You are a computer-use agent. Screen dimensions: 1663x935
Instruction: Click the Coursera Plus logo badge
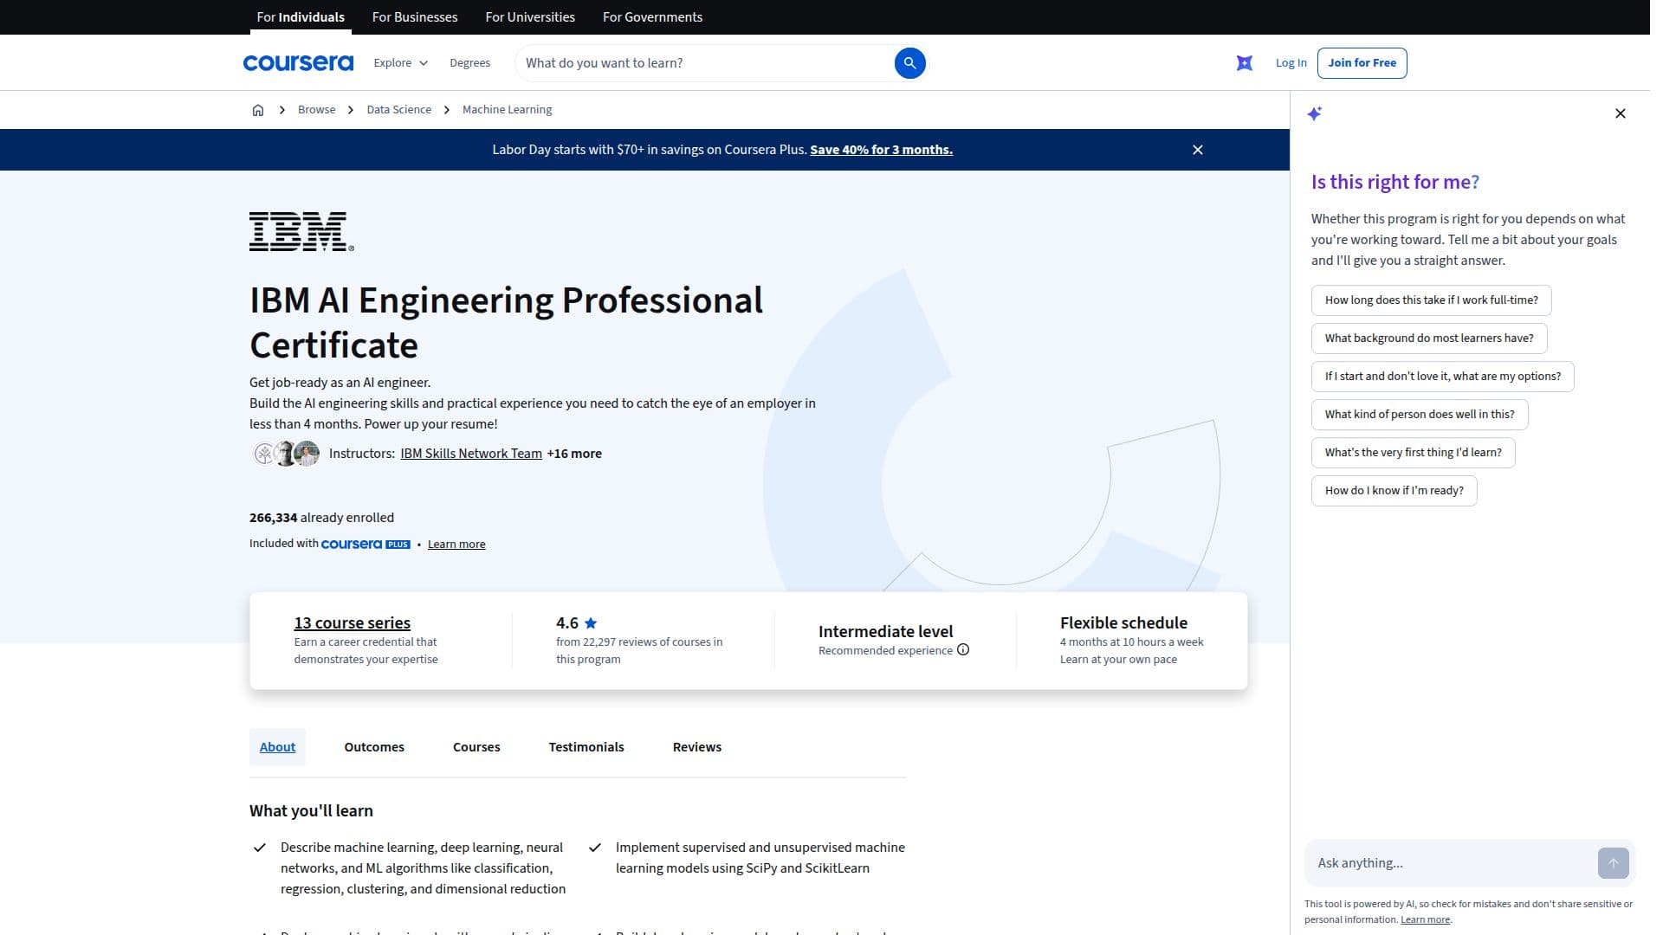(x=366, y=545)
